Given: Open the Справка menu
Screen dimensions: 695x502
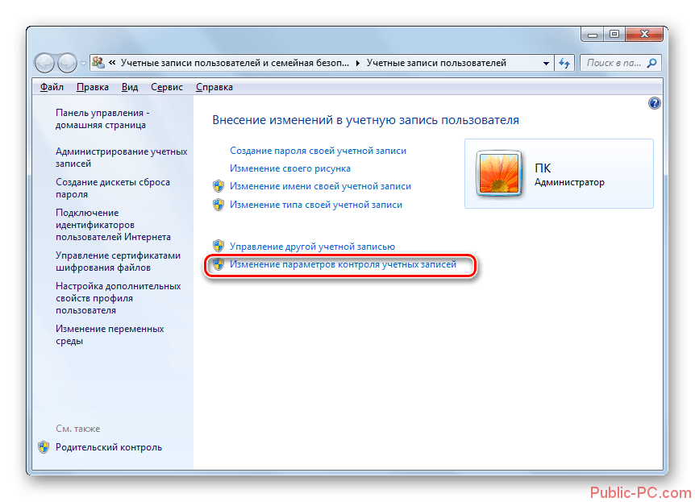Looking at the screenshot, I should (x=214, y=87).
